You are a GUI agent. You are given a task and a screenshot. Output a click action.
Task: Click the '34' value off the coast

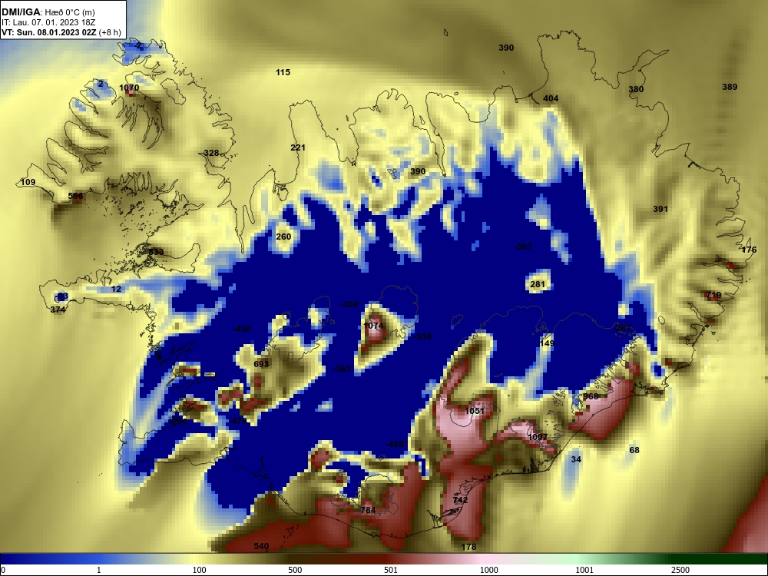pos(576,459)
